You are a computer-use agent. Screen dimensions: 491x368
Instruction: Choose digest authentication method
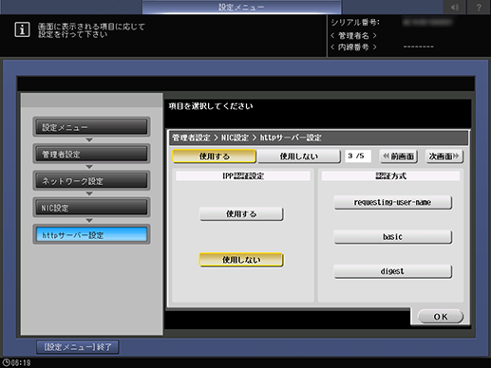[392, 271]
